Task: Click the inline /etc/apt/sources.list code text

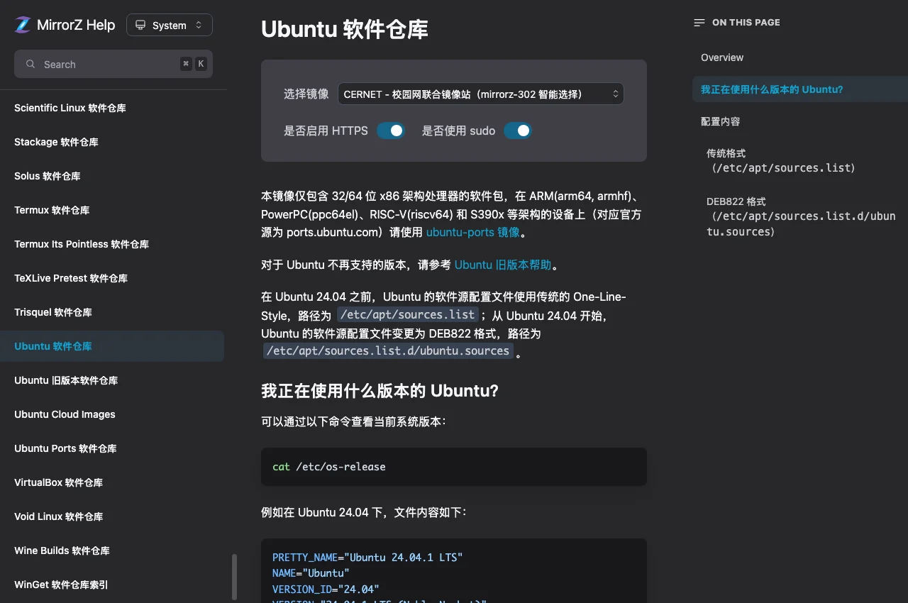Action: coord(407,314)
